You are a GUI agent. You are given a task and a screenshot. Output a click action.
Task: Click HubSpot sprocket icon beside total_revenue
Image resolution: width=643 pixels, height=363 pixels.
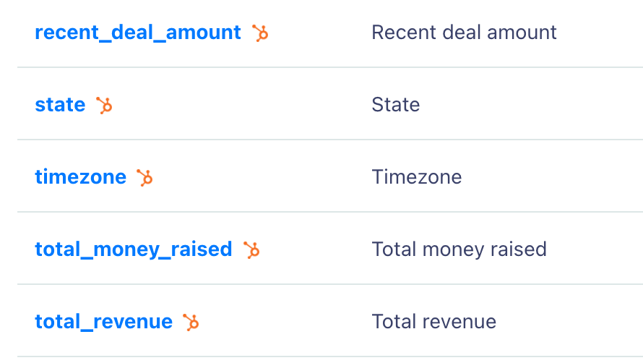click(191, 323)
